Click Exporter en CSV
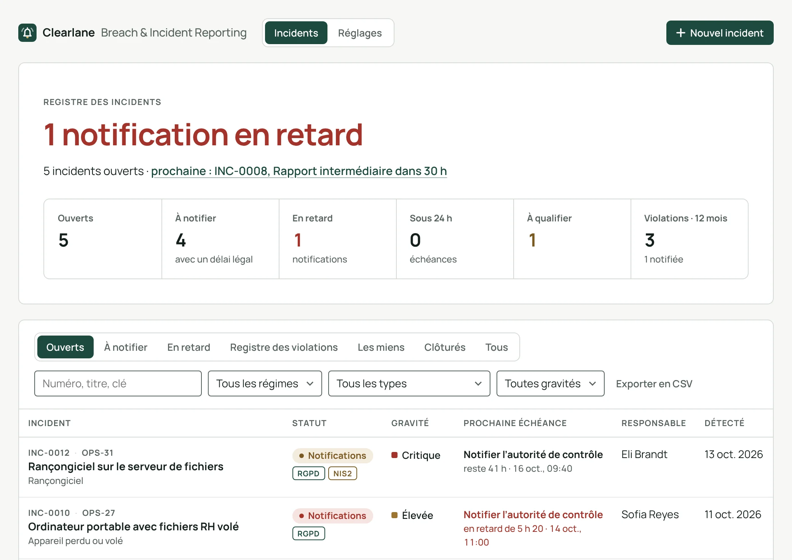792x560 pixels. point(654,383)
